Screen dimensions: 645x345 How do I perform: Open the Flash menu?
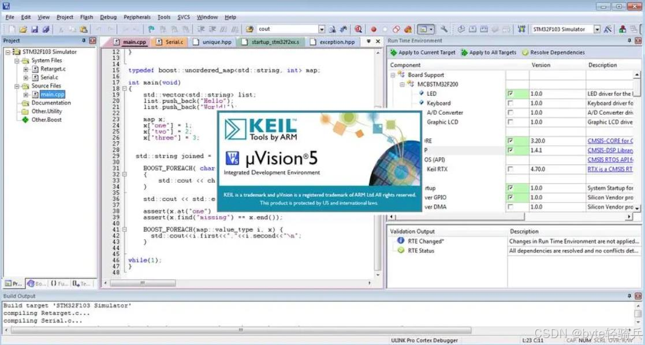click(87, 17)
